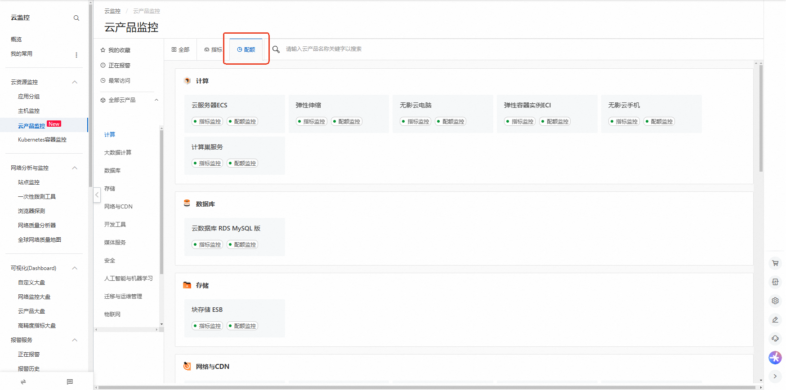The width and height of the screenshot is (786, 390).
Task: Open 我的收藏 in the category panel
Action: [116, 50]
